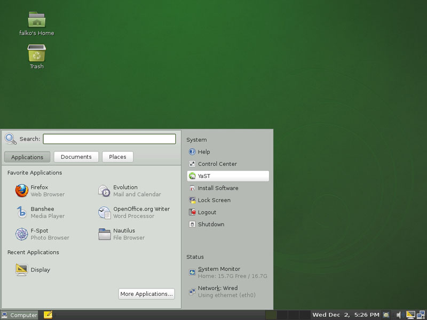Viewport: 427px width, 320px height.
Task: Open Evolution Mail and Calendar
Action: coord(130,190)
